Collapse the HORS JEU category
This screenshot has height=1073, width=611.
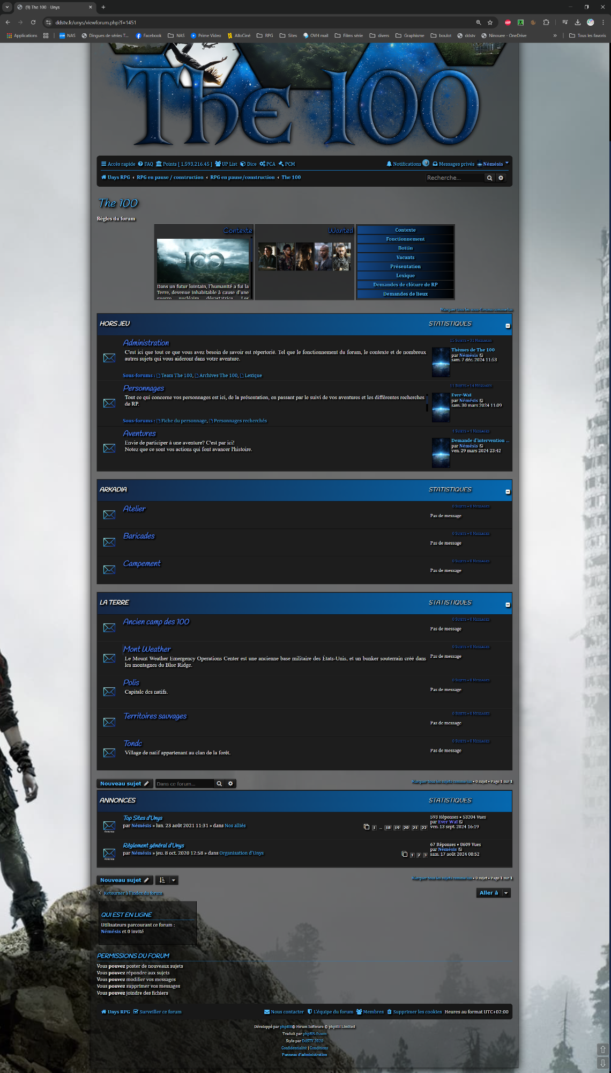click(x=508, y=326)
